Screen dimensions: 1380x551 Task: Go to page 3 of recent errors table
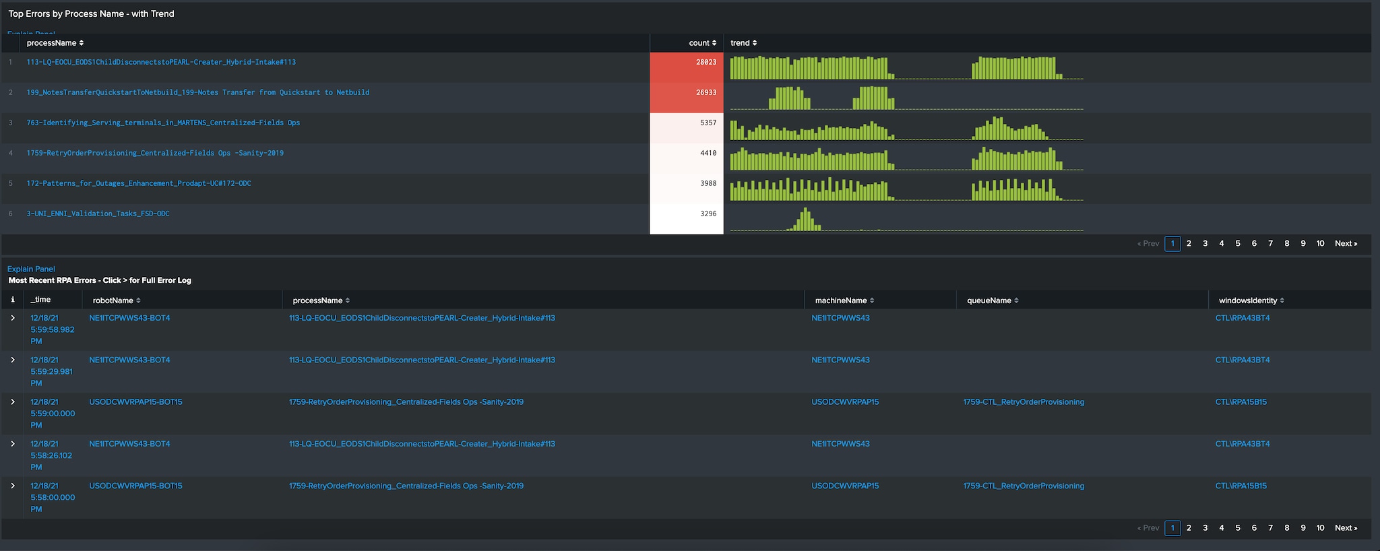pos(1205,528)
